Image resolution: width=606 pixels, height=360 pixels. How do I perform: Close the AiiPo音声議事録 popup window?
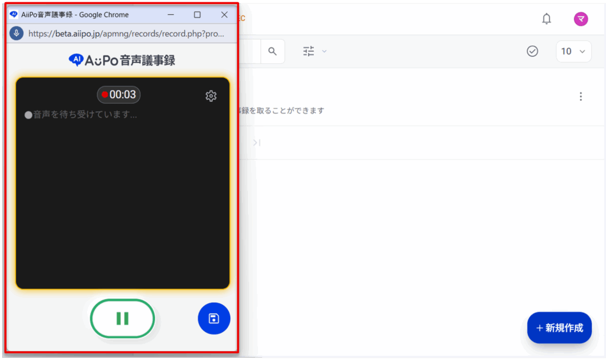click(x=224, y=15)
